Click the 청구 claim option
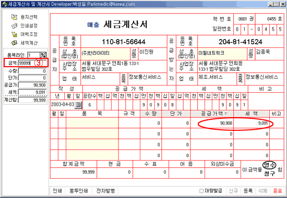 tap(269, 174)
